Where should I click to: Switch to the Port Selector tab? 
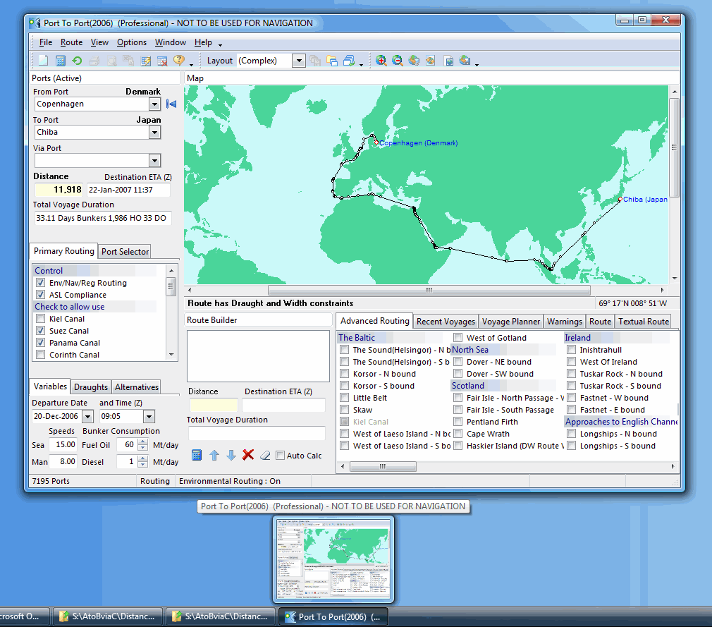click(x=125, y=251)
